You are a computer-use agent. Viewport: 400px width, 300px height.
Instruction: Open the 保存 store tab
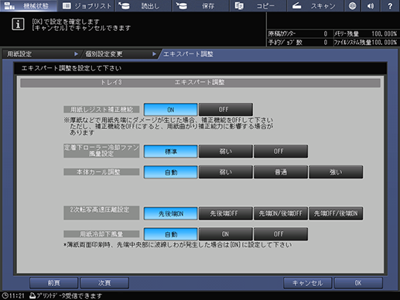point(200,5)
